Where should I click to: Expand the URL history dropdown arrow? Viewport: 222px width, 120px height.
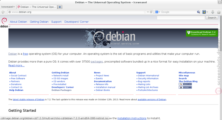coord(148,12)
